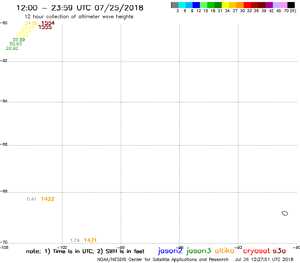Click the altika satellite legend label
The image size is (300, 263).
pos(225,251)
